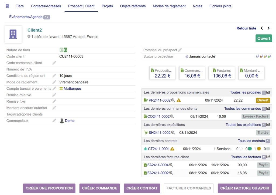
Task: Click the next record arrow
Action: 268,28
